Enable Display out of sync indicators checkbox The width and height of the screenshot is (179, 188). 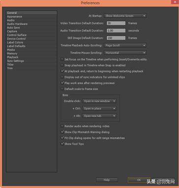click(62, 77)
